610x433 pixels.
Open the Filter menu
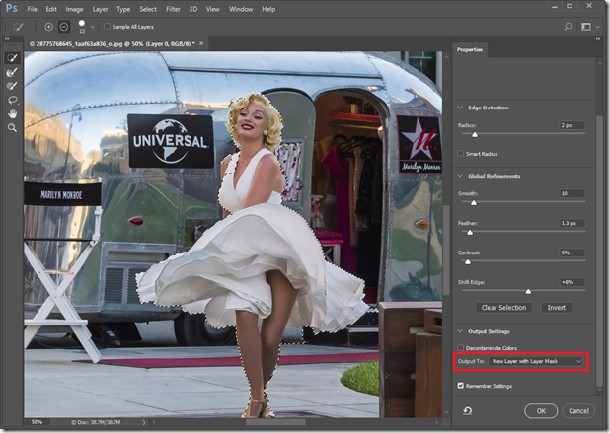tap(174, 9)
